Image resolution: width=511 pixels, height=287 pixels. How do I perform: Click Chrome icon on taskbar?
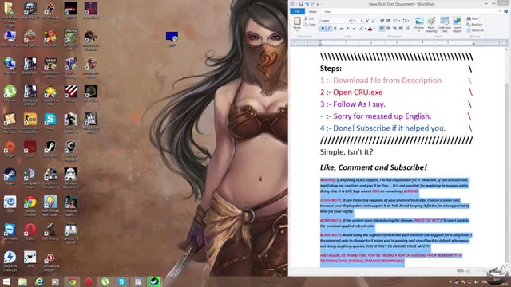[72, 282]
